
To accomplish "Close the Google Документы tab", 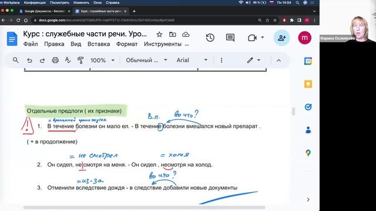I will tap(69, 11).
